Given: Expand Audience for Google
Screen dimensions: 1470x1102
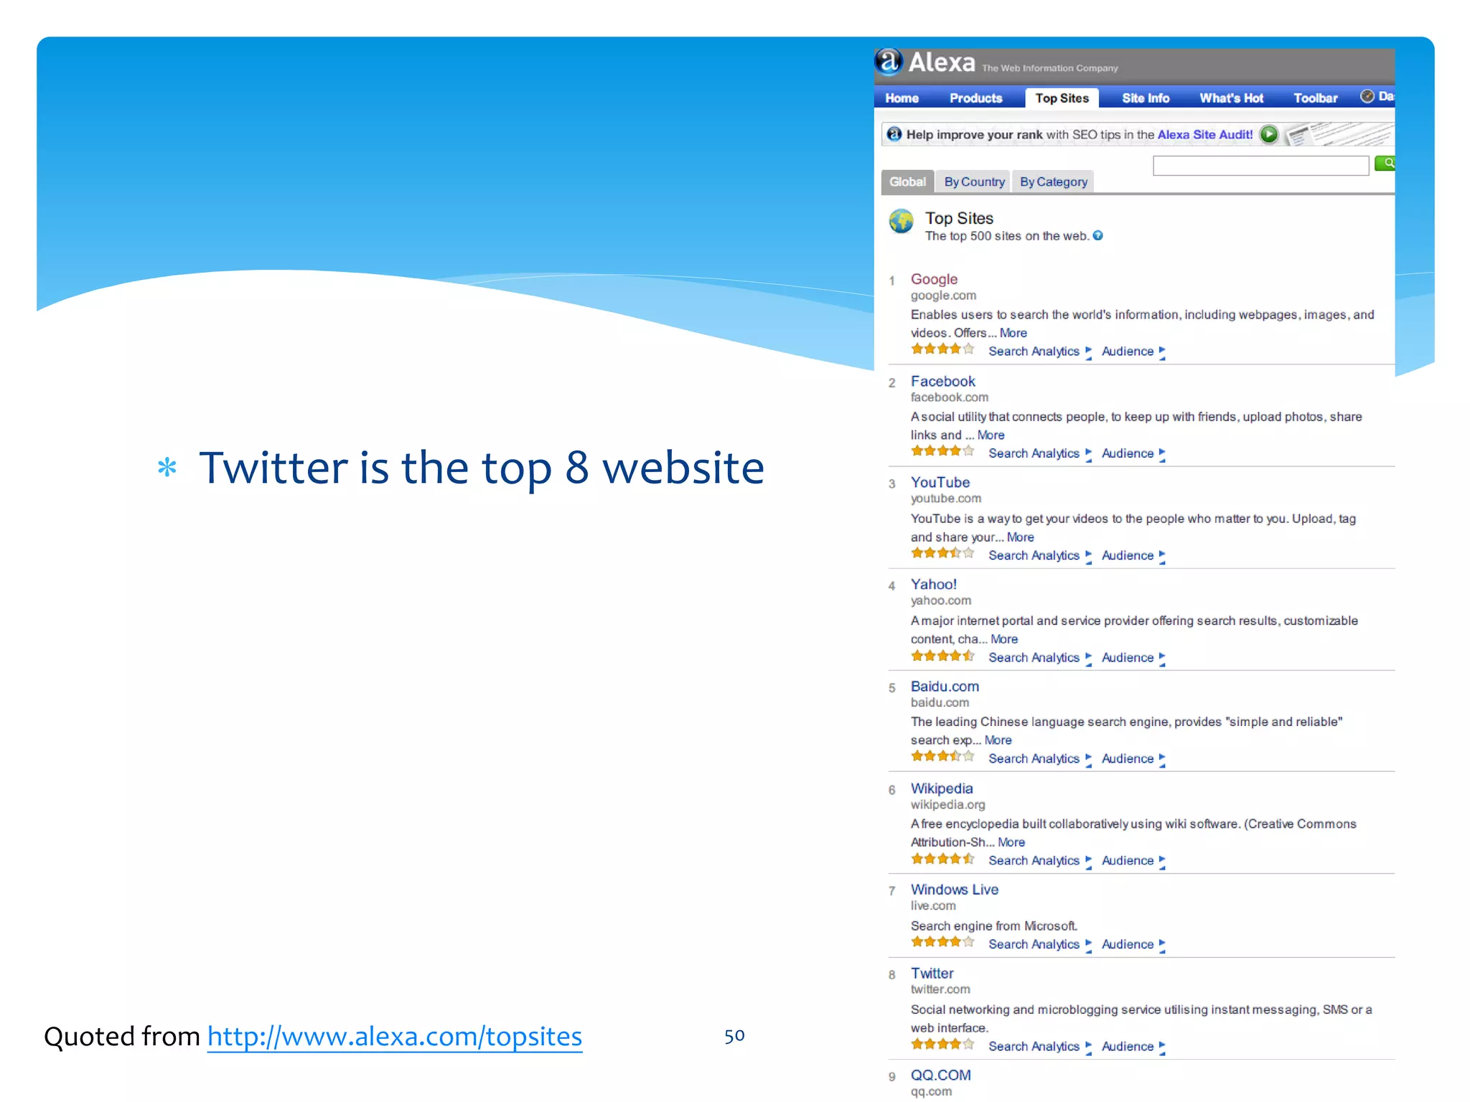Looking at the screenshot, I should click(1133, 352).
